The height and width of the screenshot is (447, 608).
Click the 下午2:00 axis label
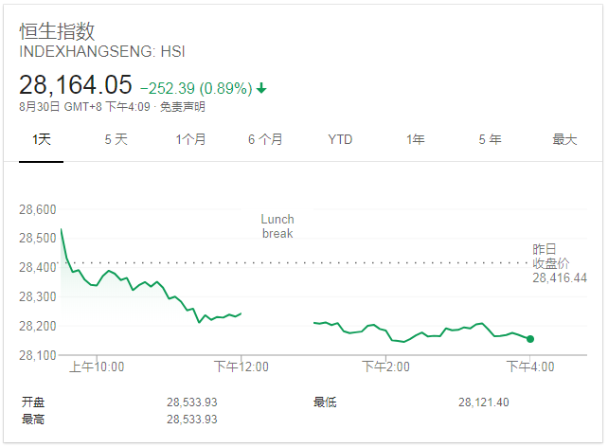[x=385, y=367]
